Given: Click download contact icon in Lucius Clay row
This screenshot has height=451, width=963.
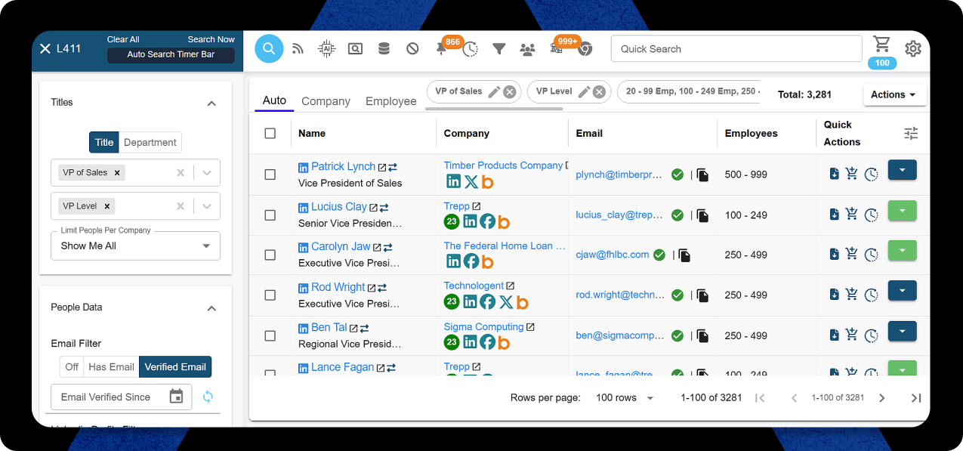Looking at the screenshot, I should click(x=834, y=215).
